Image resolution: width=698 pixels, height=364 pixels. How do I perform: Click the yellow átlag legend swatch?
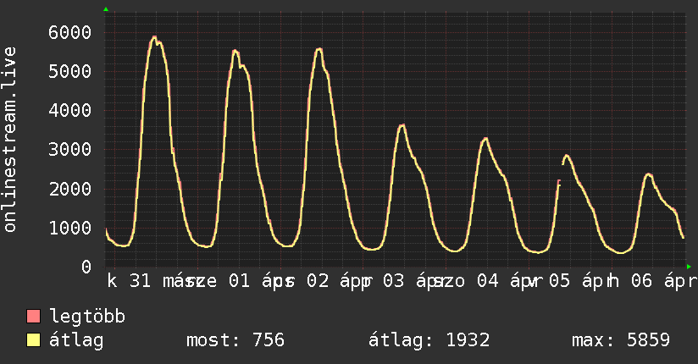click(34, 340)
